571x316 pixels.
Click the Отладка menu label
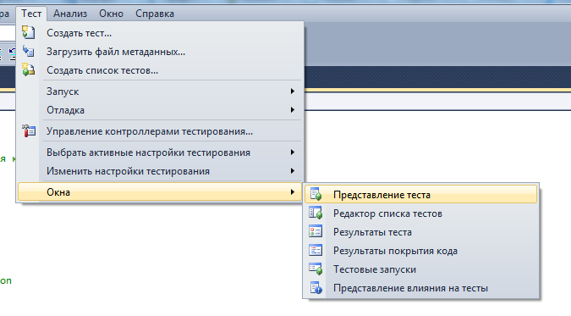(x=65, y=110)
